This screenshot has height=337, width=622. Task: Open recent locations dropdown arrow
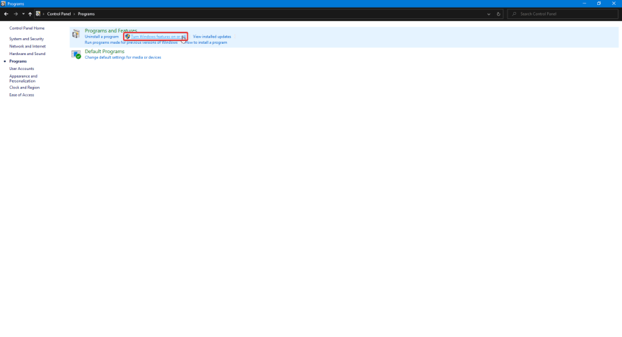[x=23, y=14]
